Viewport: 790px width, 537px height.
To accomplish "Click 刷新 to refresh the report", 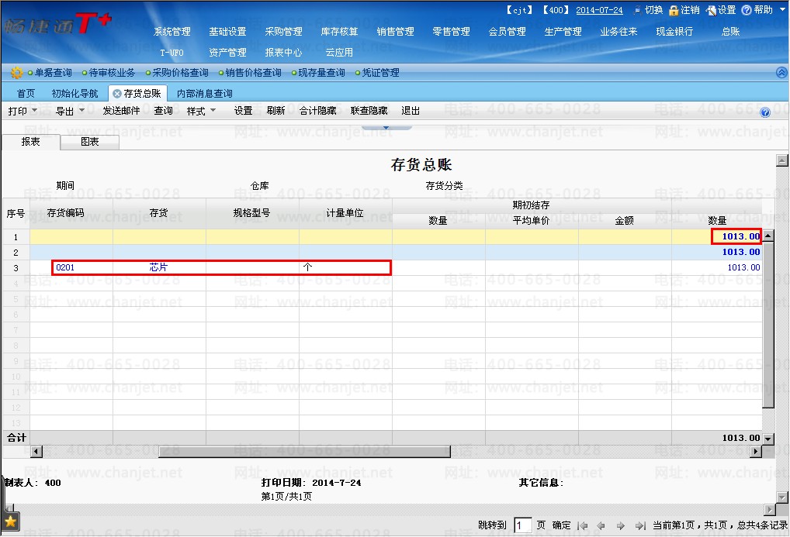I will click(x=275, y=111).
